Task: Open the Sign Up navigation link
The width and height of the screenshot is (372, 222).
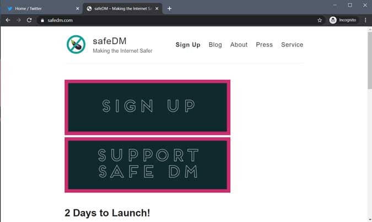Action: [x=188, y=45]
